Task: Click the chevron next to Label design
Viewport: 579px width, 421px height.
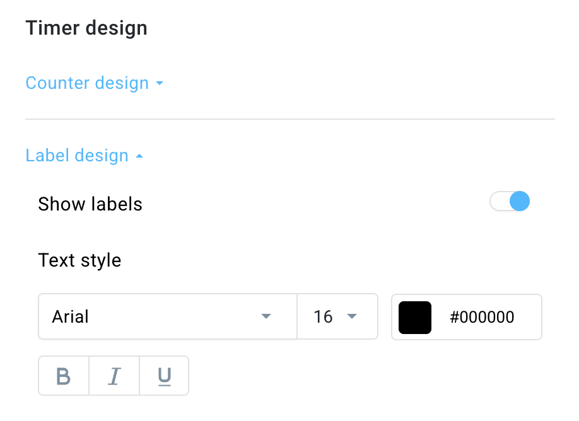Action: [x=139, y=156]
